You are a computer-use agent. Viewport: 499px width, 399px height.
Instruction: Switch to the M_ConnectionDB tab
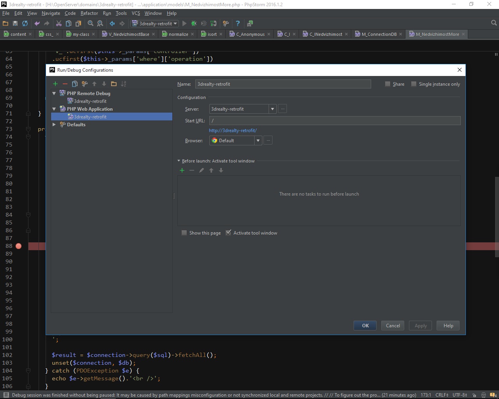[x=379, y=34]
